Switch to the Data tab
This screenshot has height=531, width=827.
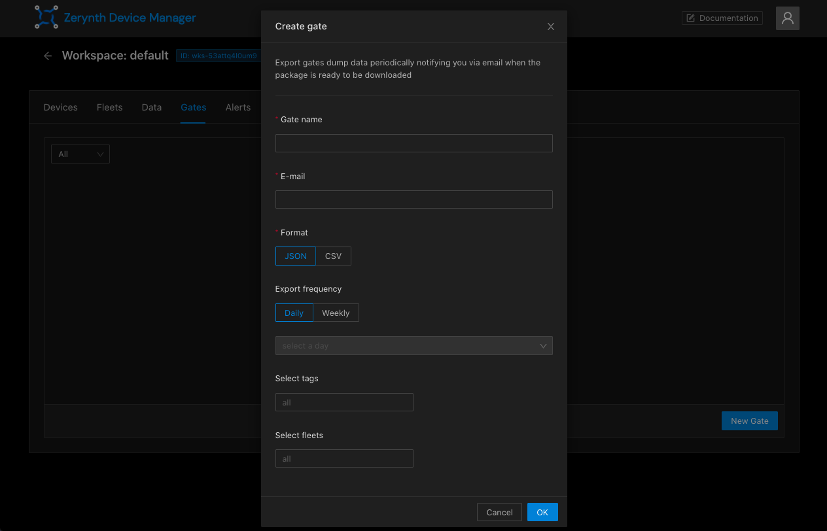click(152, 107)
